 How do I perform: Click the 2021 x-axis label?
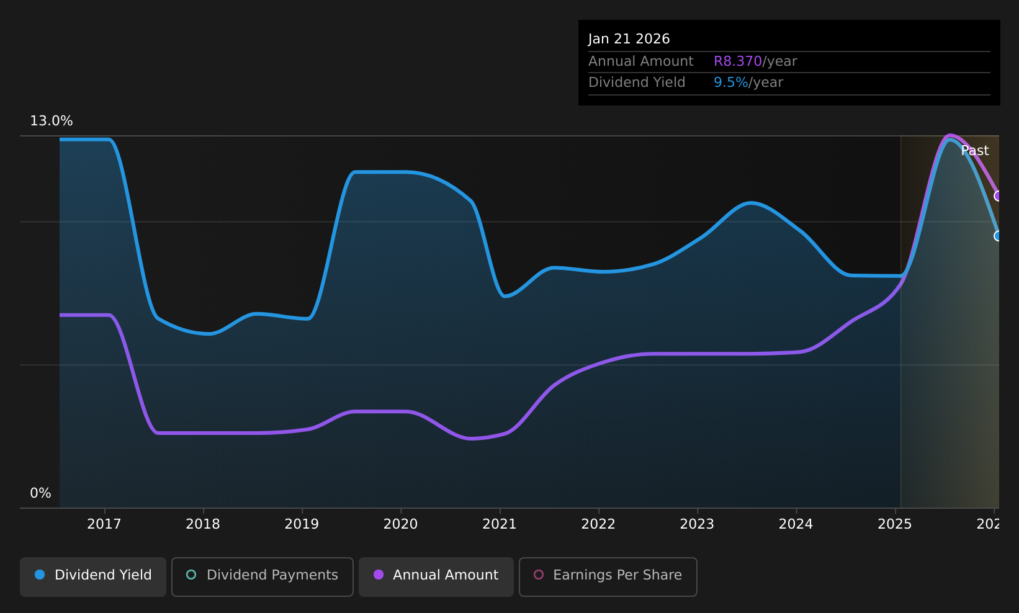(x=500, y=524)
